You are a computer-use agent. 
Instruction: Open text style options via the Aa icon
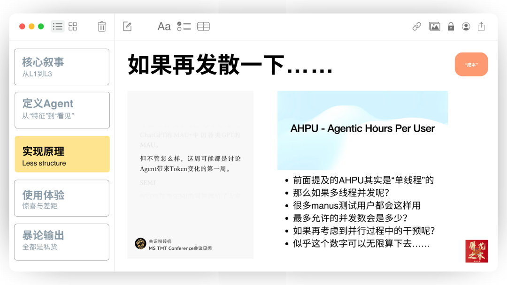pos(164,26)
